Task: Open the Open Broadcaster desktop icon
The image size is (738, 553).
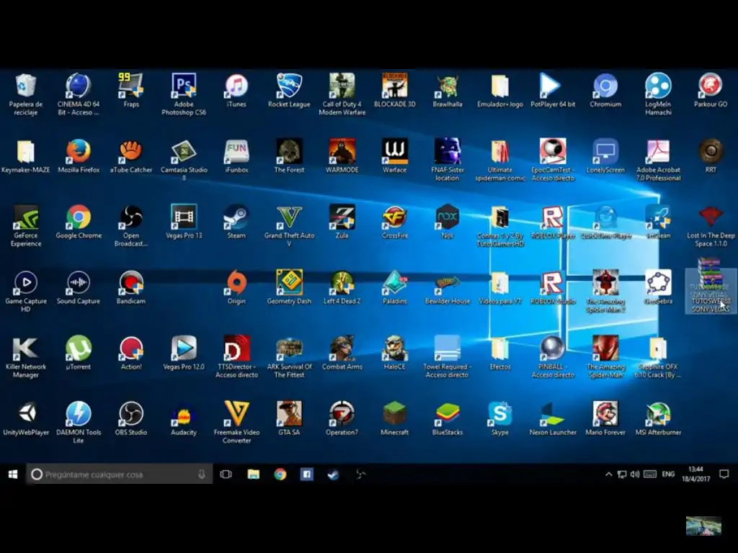Action: coord(131,217)
